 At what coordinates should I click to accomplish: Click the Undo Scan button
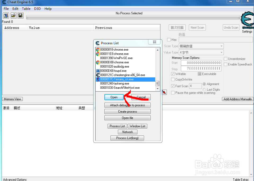(x=231, y=28)
